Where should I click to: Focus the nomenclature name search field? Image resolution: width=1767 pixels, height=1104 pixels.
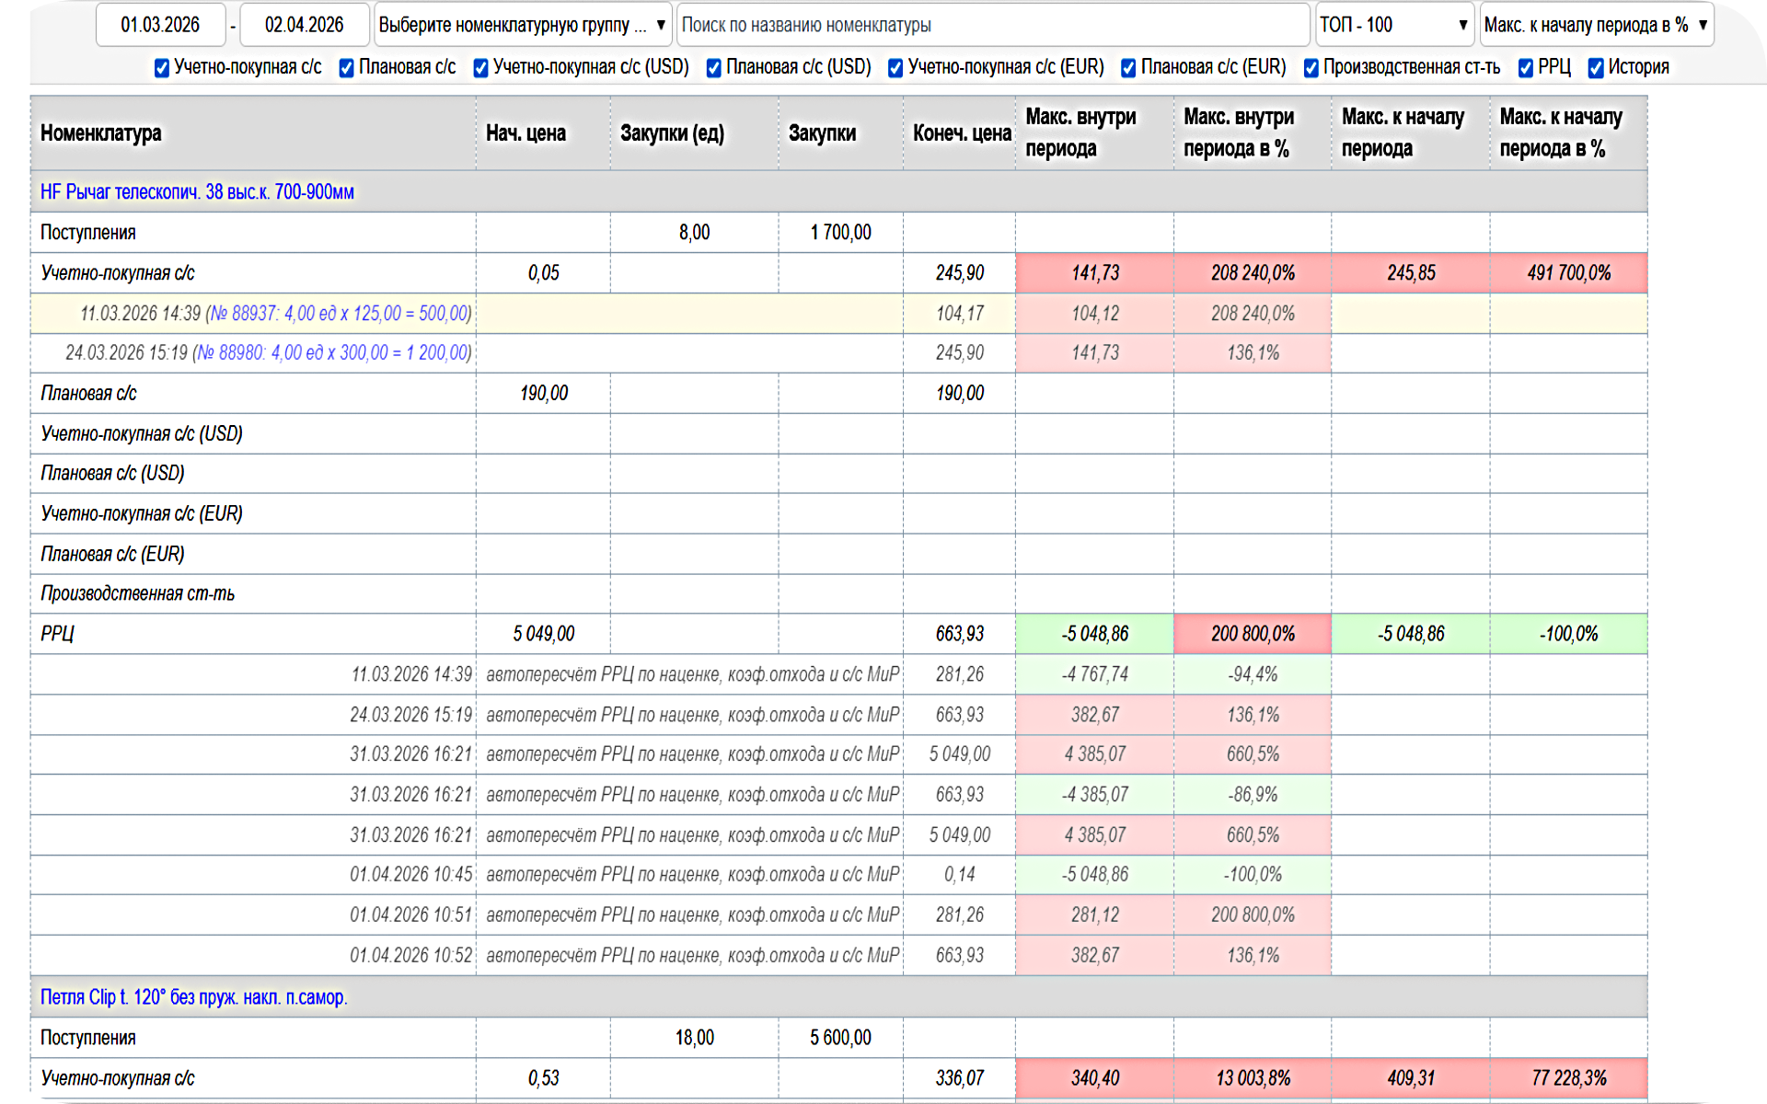[992, 25]
